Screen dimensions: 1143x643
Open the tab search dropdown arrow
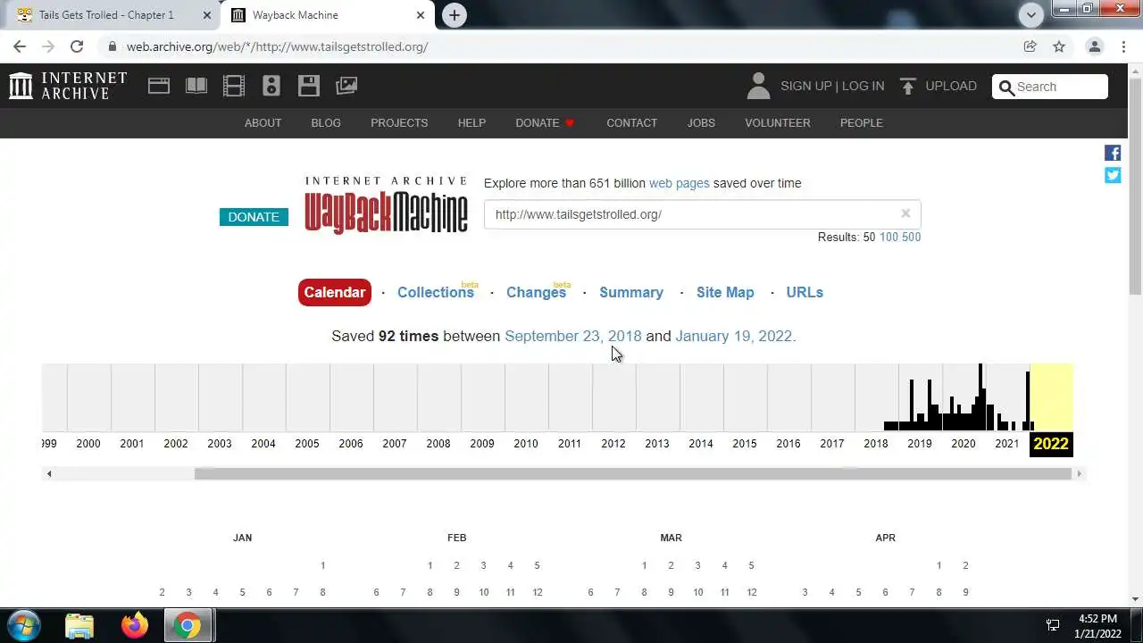tap(1031, 15)
